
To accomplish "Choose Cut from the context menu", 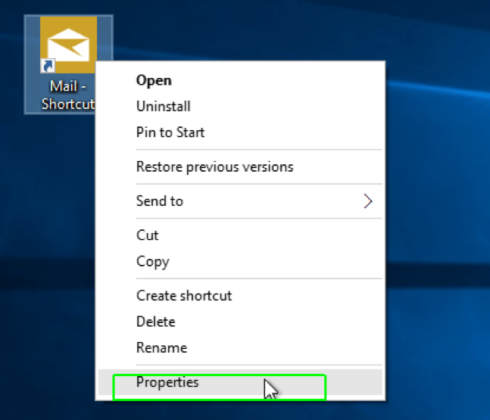I will [x=147, y=235].
